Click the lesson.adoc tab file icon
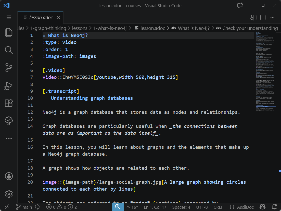 click(x=25, y=17)
